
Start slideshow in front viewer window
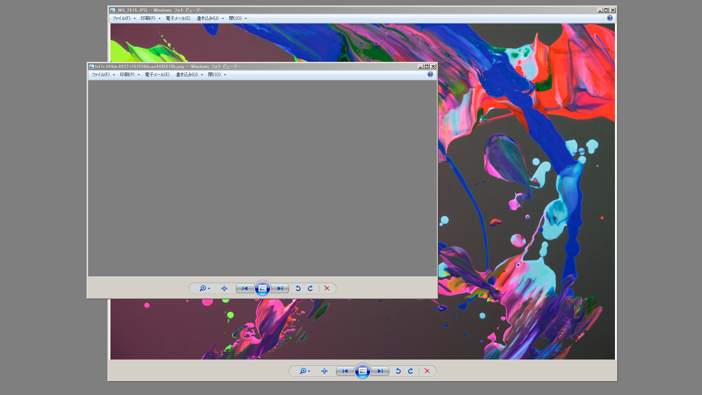(x=263, y=289)
